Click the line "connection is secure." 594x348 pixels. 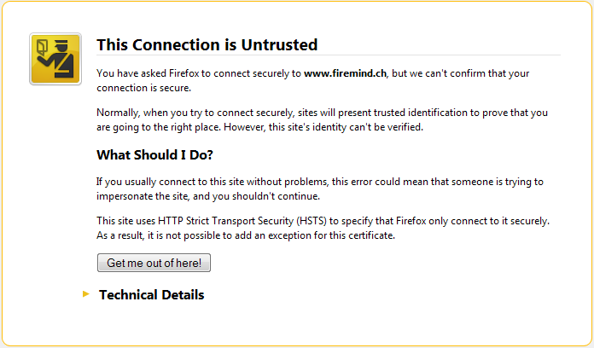[x=143, y=88]
